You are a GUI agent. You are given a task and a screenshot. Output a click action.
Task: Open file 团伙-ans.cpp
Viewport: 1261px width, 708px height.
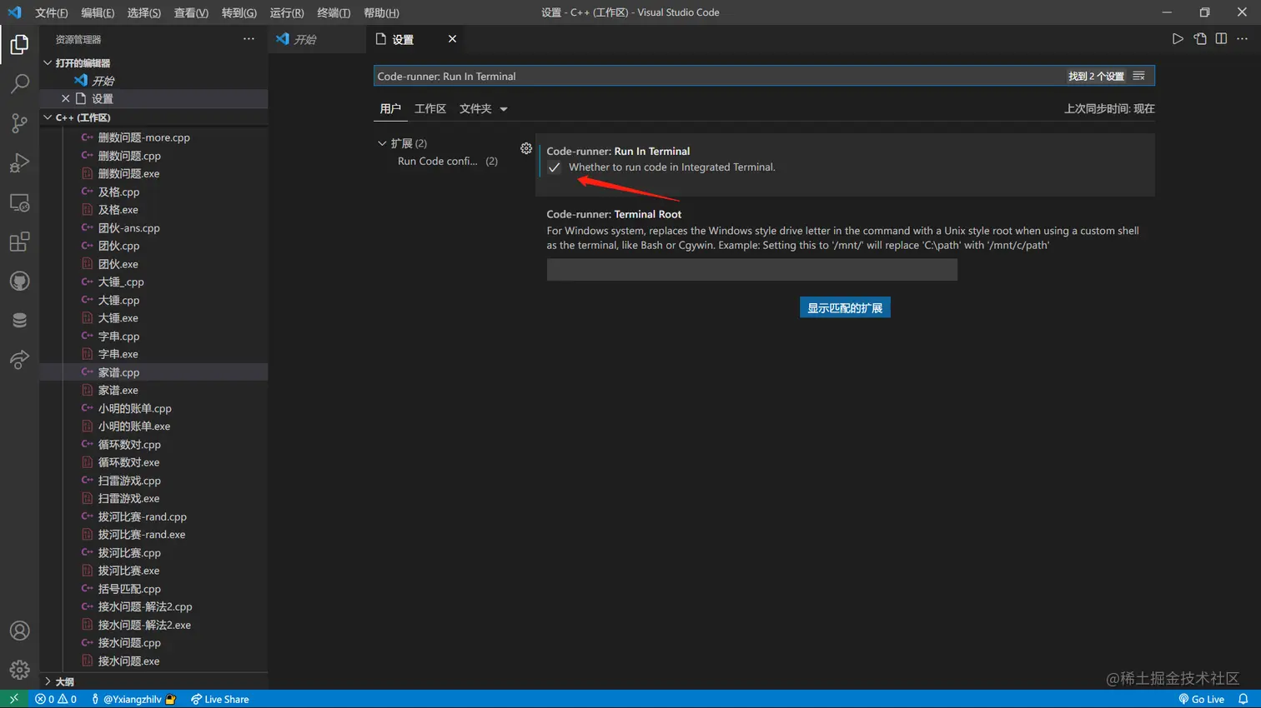(x=154, y=228)
